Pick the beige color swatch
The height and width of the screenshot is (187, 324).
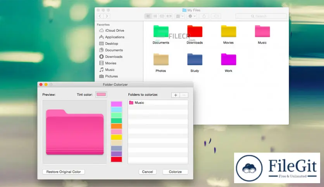116,143
